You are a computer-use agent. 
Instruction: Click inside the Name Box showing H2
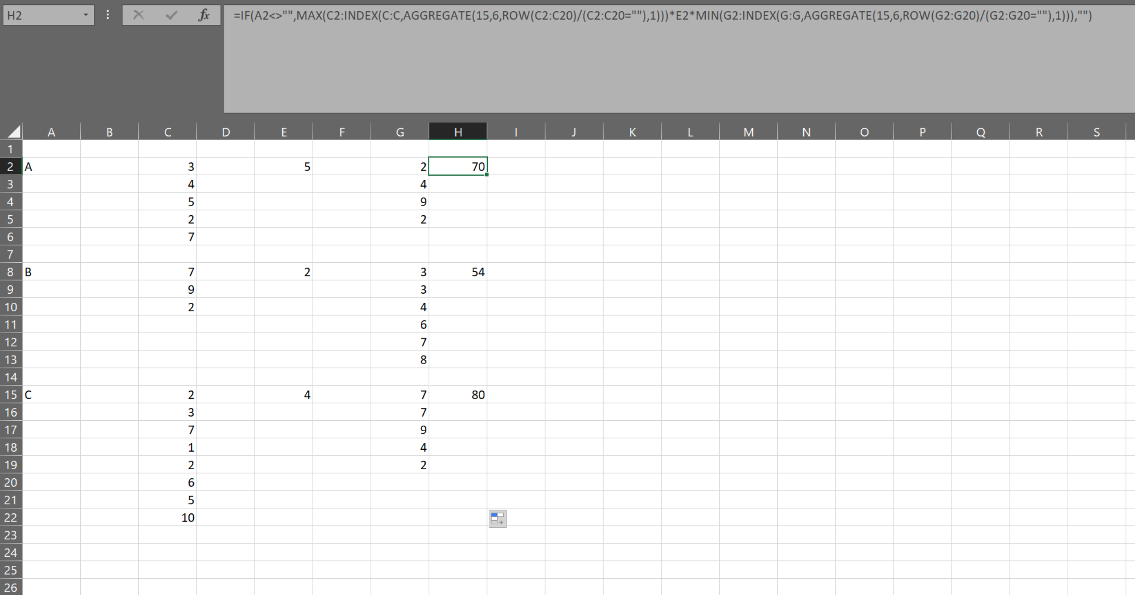point(41,15)
